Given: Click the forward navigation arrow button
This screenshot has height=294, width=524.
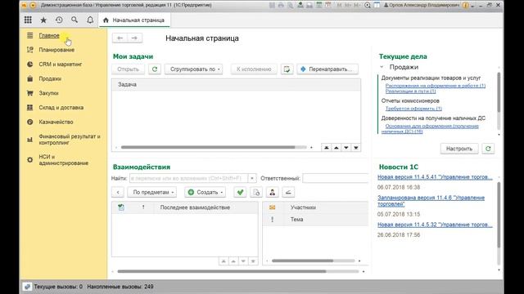Looking at the screenshot, I should (x=134, y=38).
